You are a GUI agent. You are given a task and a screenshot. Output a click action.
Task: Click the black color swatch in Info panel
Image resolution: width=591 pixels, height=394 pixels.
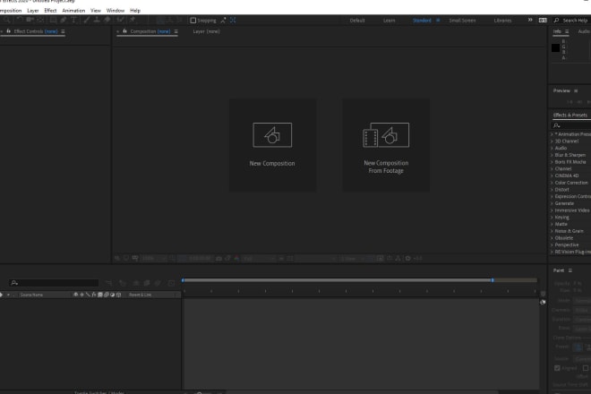pos(555,47)
